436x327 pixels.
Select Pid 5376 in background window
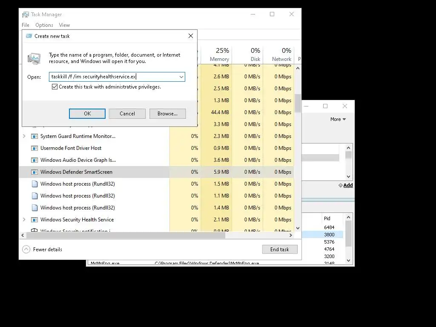[329, 242]
